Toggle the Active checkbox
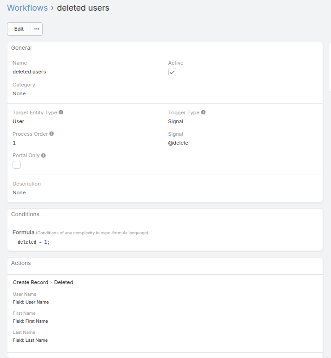 point(172,72)
